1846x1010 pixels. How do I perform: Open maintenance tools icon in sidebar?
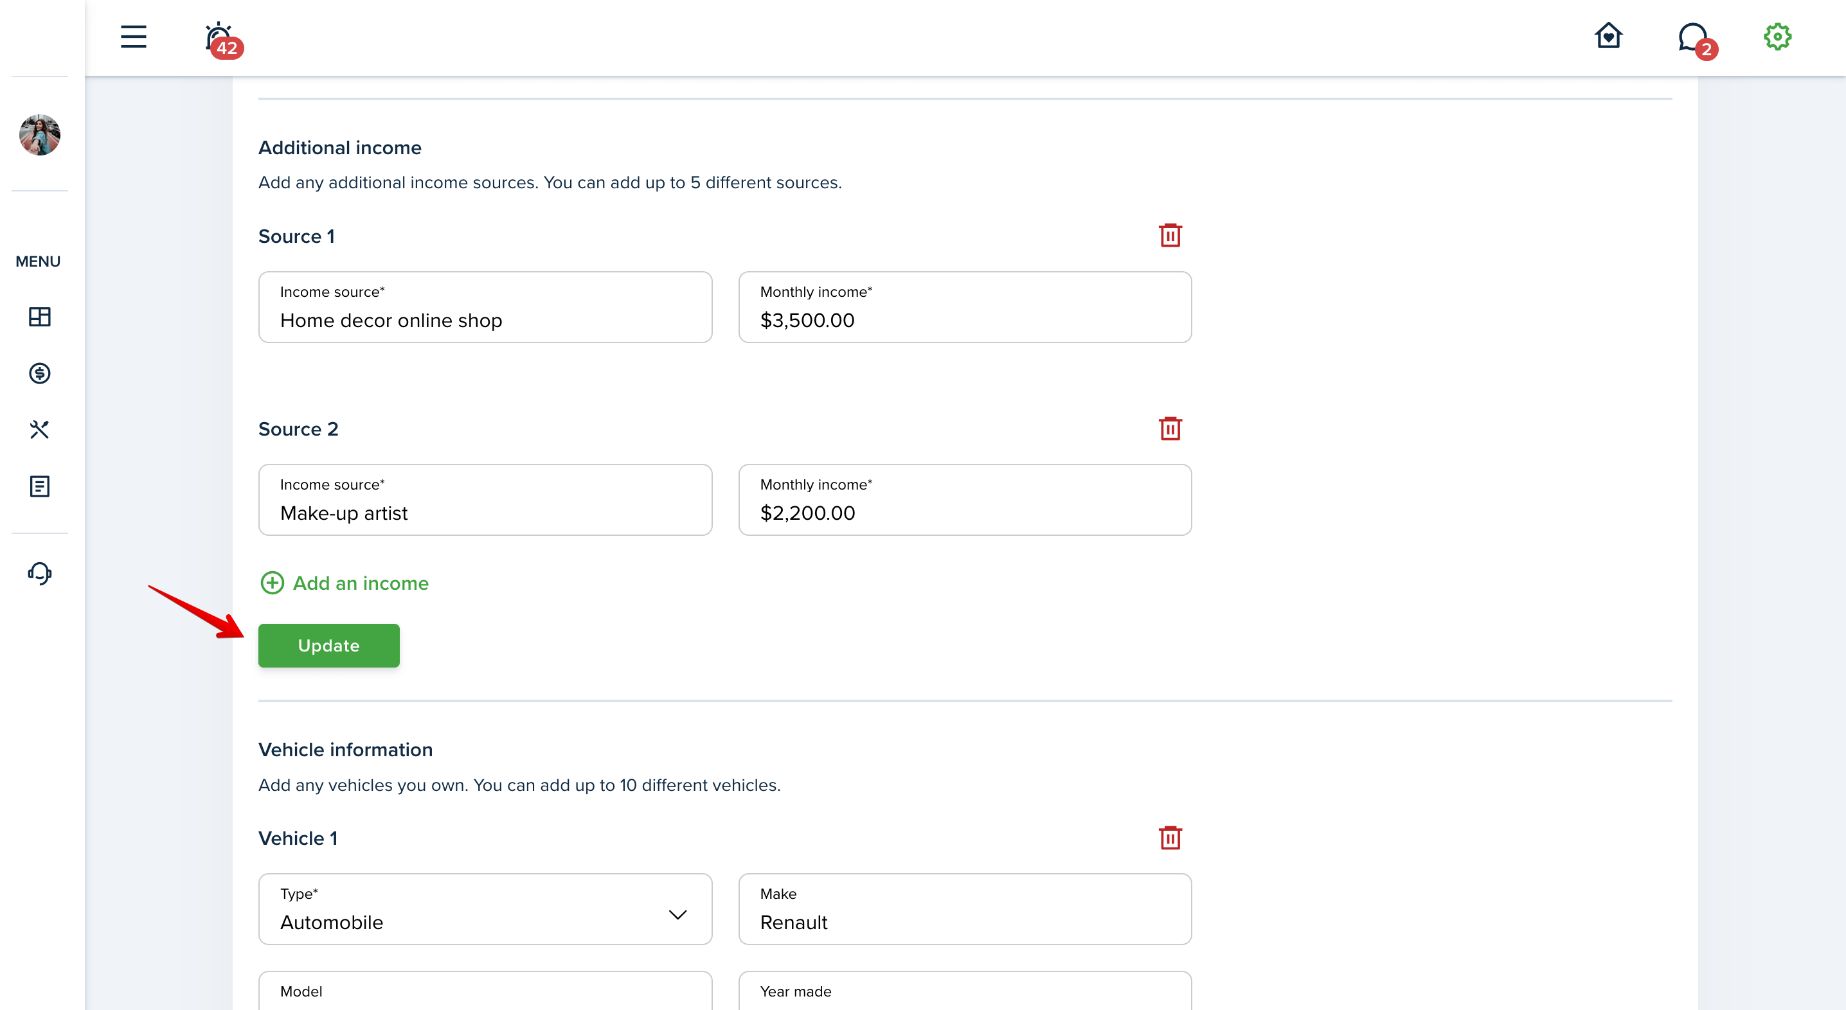[x=39, y=430]
